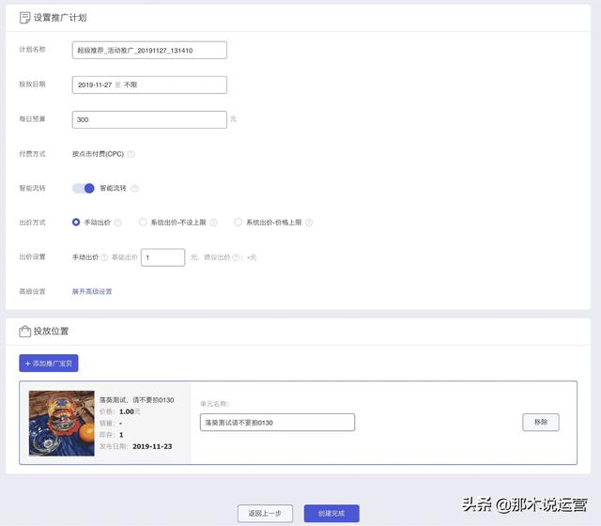601x526 pixels.
Task: Click help icon beside 智能流转 toggle label
Action: [134, 188]
